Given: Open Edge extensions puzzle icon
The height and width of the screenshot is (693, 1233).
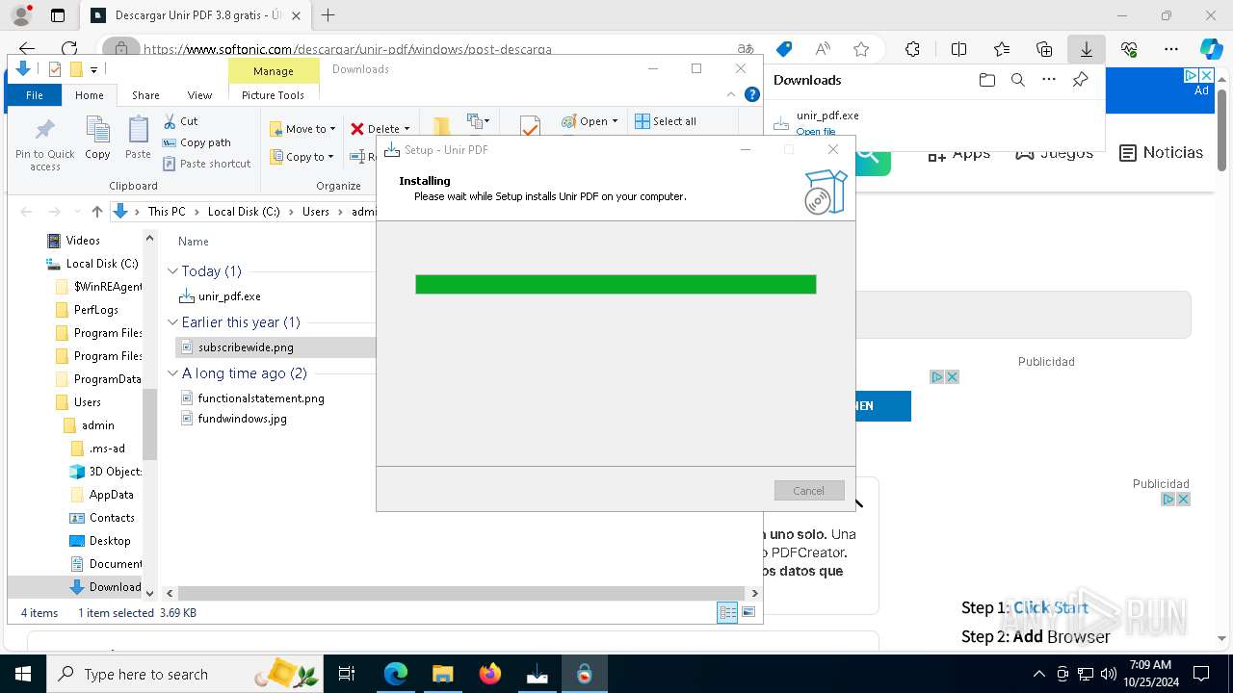Looking at the screenshot, I should click(912, 49).
